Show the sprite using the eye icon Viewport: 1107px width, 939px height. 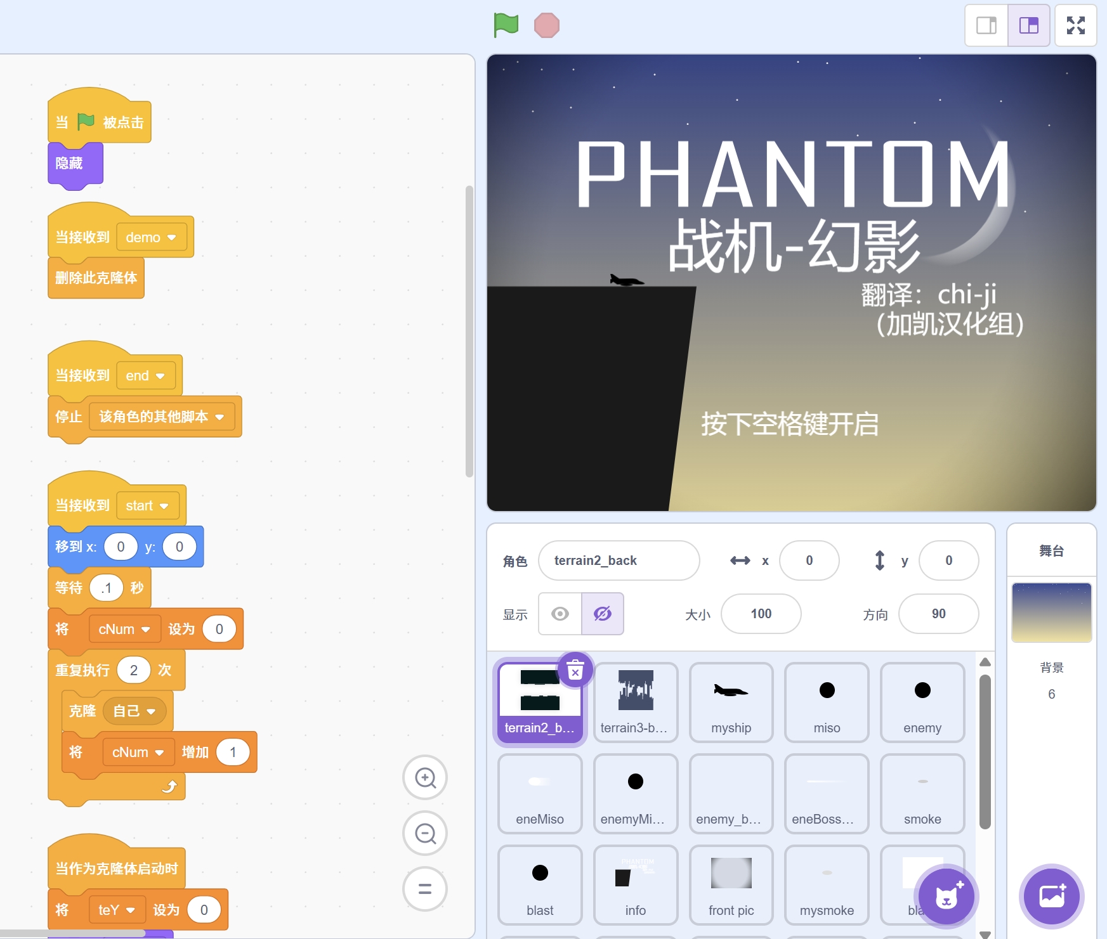point(560,614)
